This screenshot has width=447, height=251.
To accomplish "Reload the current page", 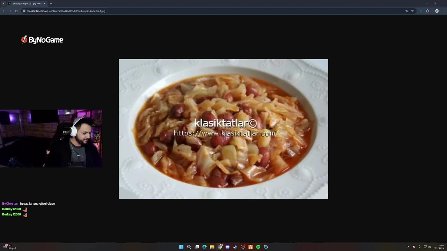I will [x=16, y=11].
